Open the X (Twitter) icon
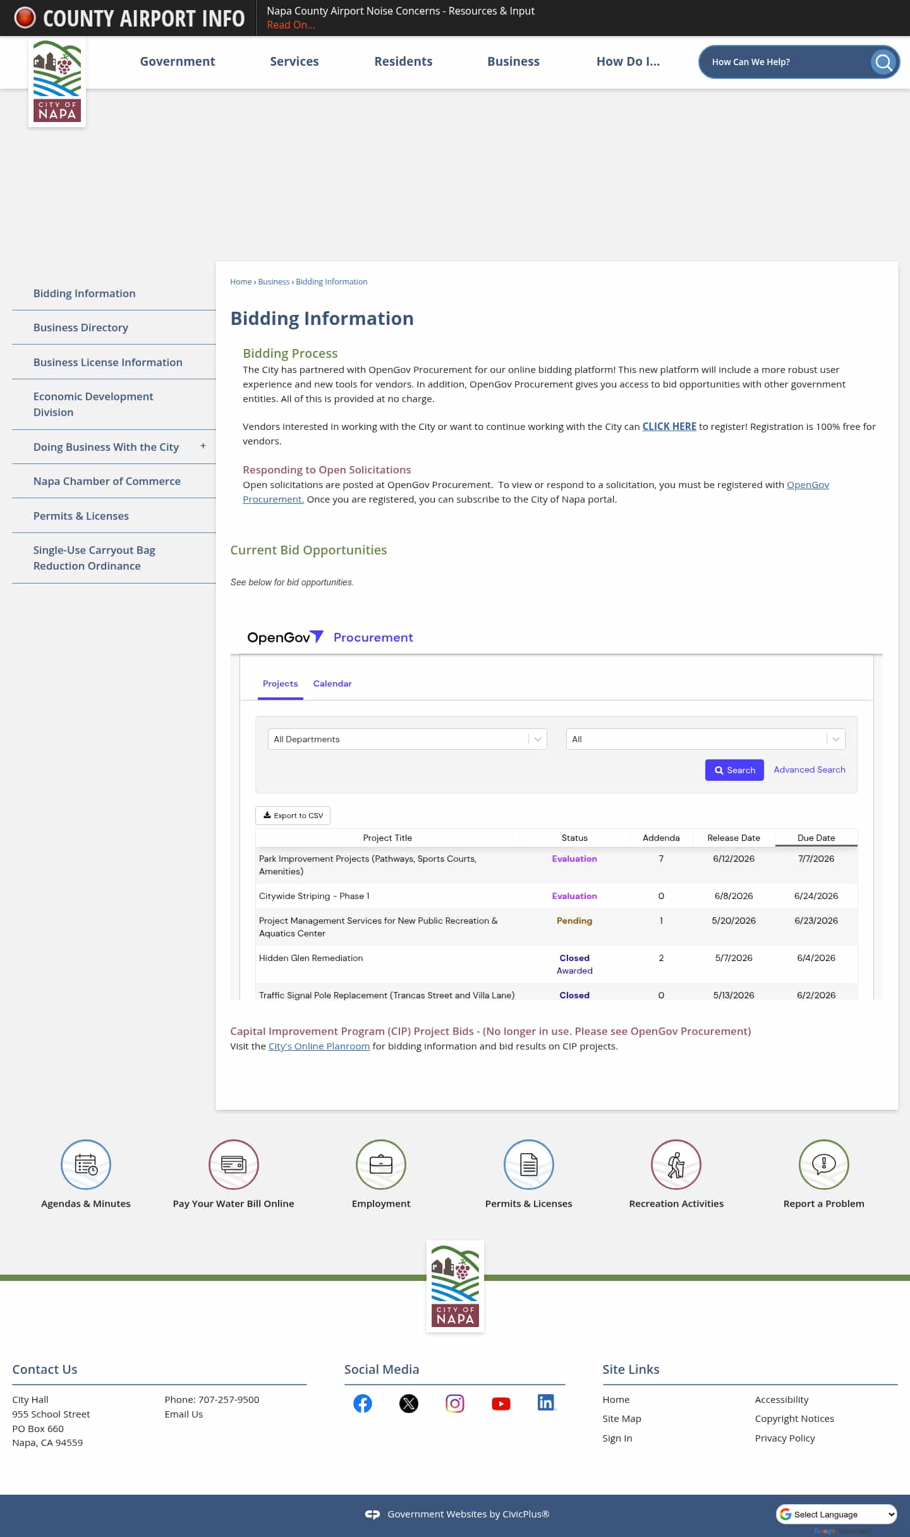910x1537 pixels. (x=409, y=1404)
